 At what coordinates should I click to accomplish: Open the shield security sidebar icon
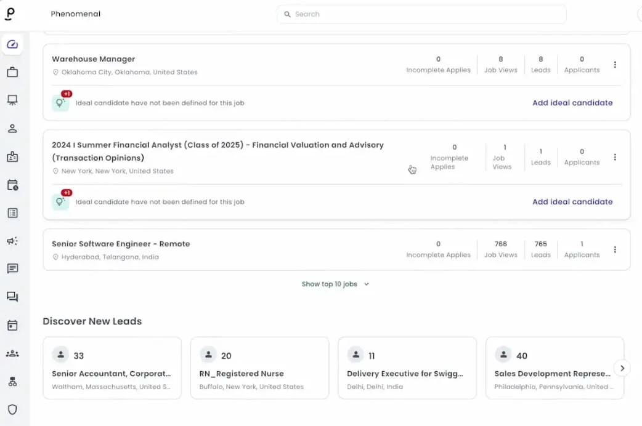pyautogui.click(x=12, y=409)
